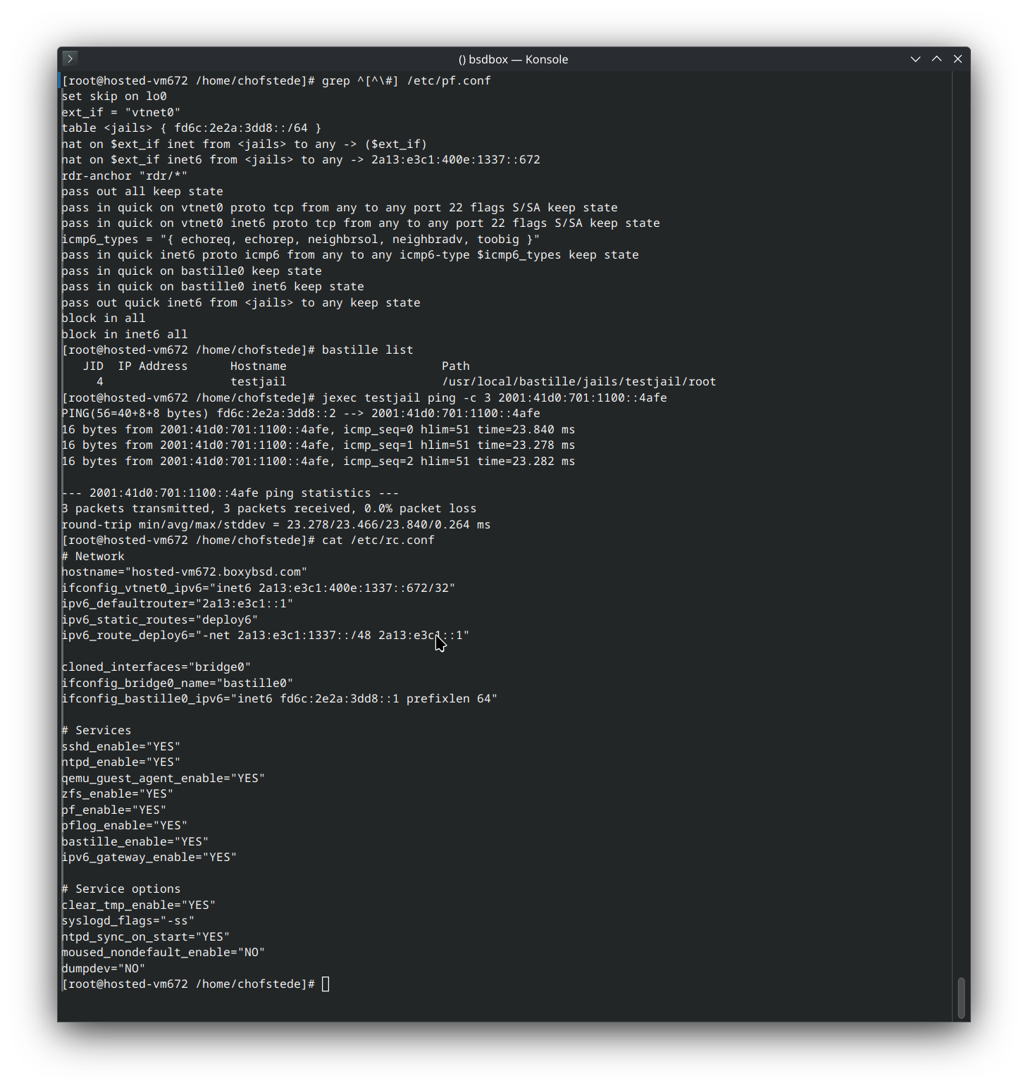Click the sshd_enable="YES" line

tap(121, 747)
